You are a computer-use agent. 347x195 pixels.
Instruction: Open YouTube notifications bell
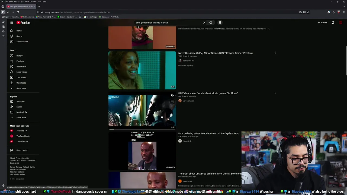pyautogui.click(x=333, y=23)
